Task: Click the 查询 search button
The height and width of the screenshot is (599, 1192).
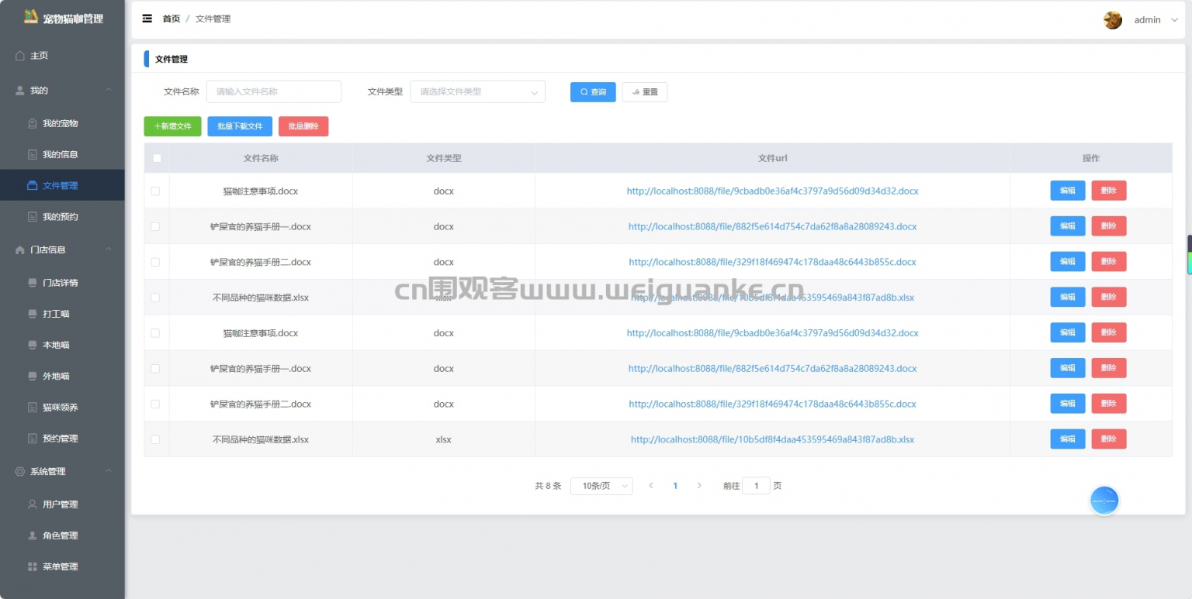Action: click(592, 91)
